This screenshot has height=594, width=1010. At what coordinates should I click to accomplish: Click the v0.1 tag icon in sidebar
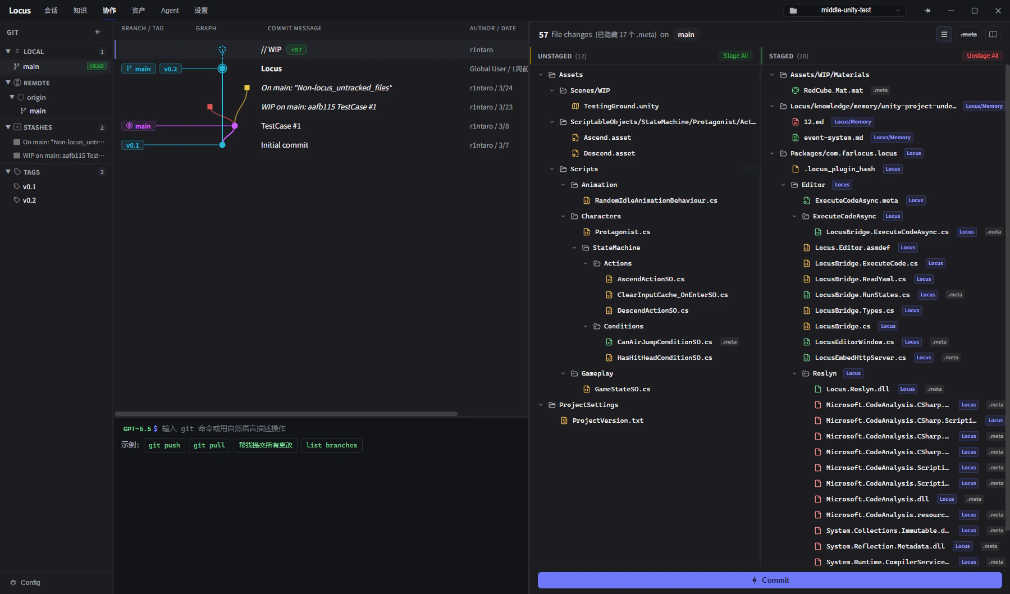pyautogui.click(x=17, y=186)
